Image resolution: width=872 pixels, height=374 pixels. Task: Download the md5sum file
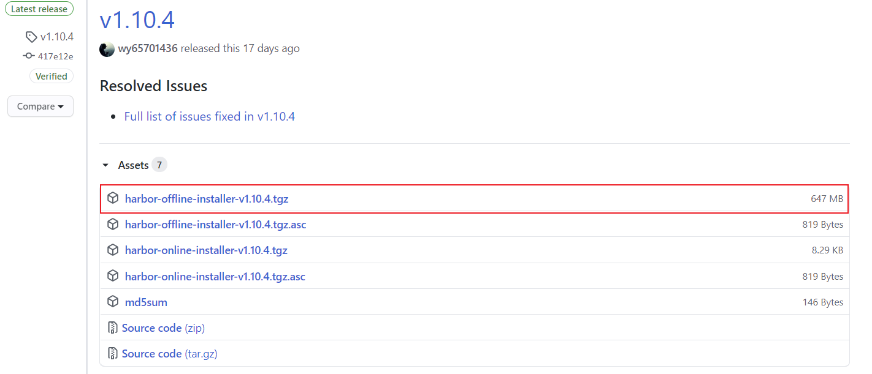pyautogui.click(x=146, y=302)
